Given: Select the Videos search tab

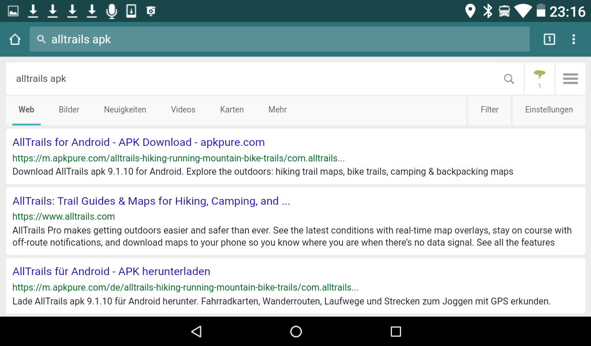Looking at the screenshot, I should [x=183, y=110].
